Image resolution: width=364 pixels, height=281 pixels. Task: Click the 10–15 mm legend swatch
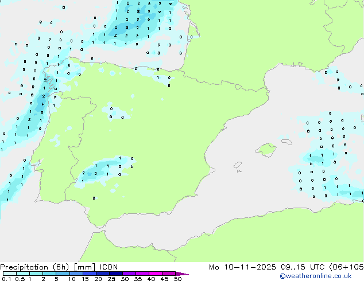(x=76, y=274)
